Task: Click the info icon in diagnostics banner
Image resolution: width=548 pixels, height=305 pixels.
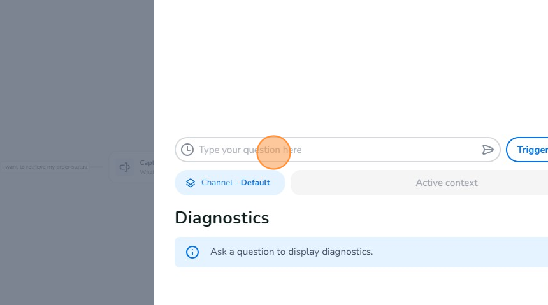Action: pos(192,252)
